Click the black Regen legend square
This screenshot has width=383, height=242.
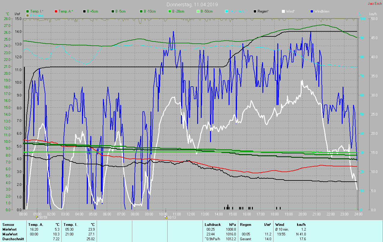point(255,11)
